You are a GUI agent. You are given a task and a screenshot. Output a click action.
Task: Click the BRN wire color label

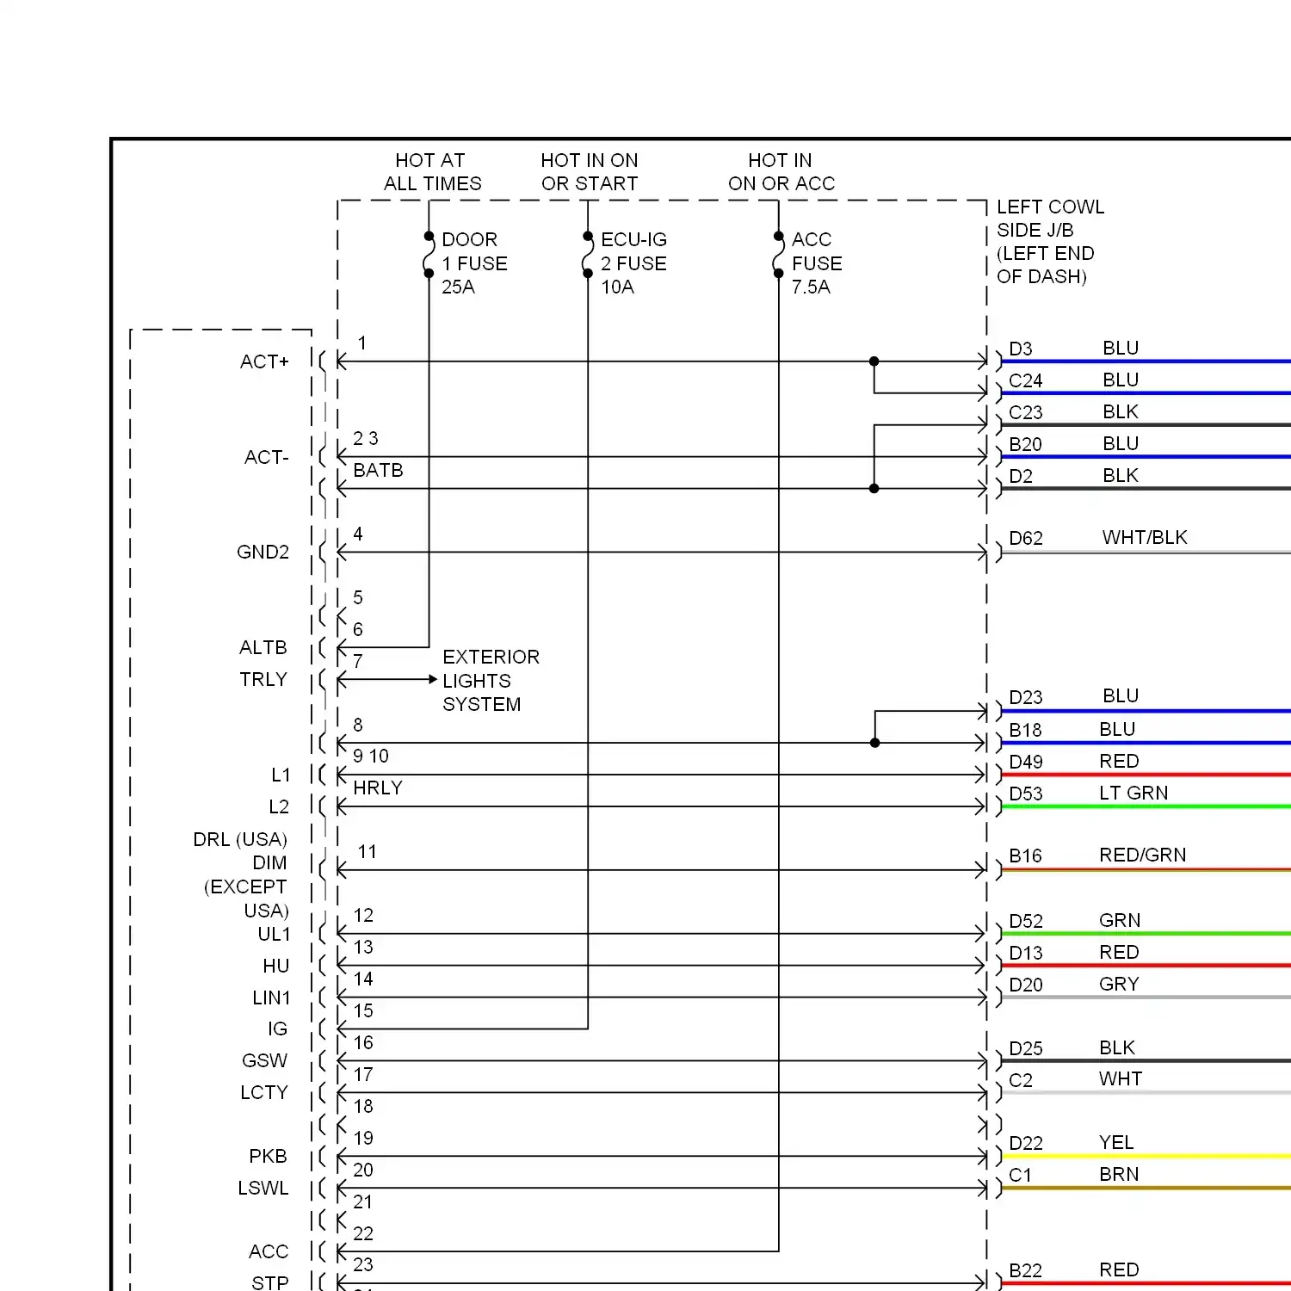1119,1174
